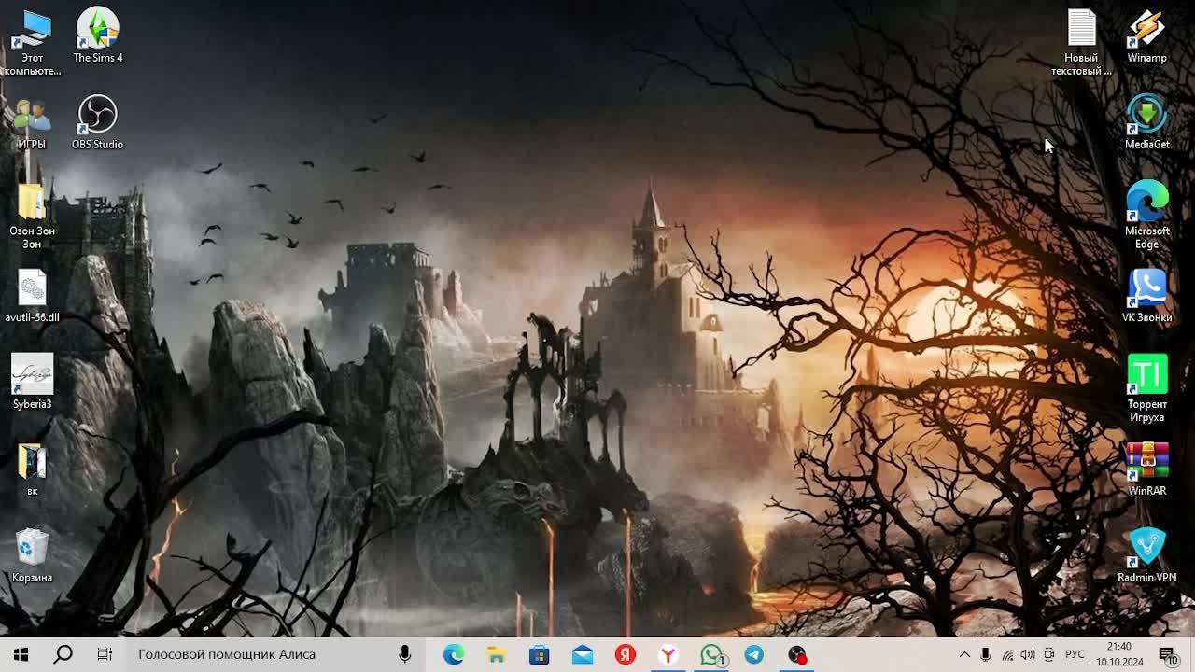
Task: Select the Торрент Игруха shortcut
Action: [x=1147, y=389]
